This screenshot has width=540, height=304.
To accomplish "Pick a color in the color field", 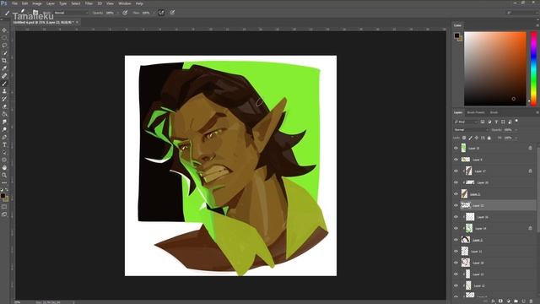I will coord(495,68).
